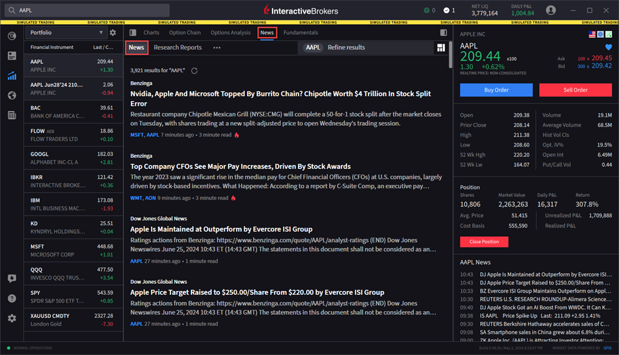Click the blue Buy Order button

point(496,90)
